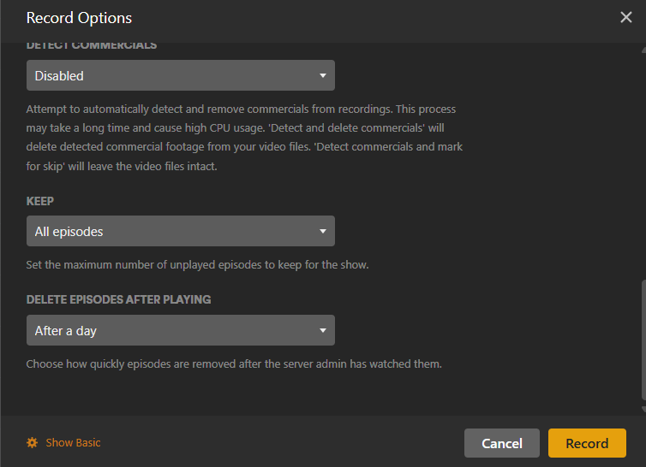Image resolution: width=646 pixels, height=467 pixels.
Task: Click the gear icon beside Show Basic
Action: (33, 442)
